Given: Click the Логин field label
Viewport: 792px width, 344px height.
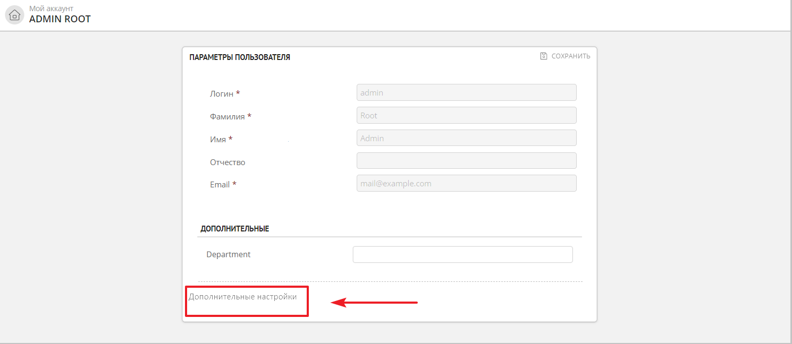Looking at the screenshot, I should (x=222, y=94).
